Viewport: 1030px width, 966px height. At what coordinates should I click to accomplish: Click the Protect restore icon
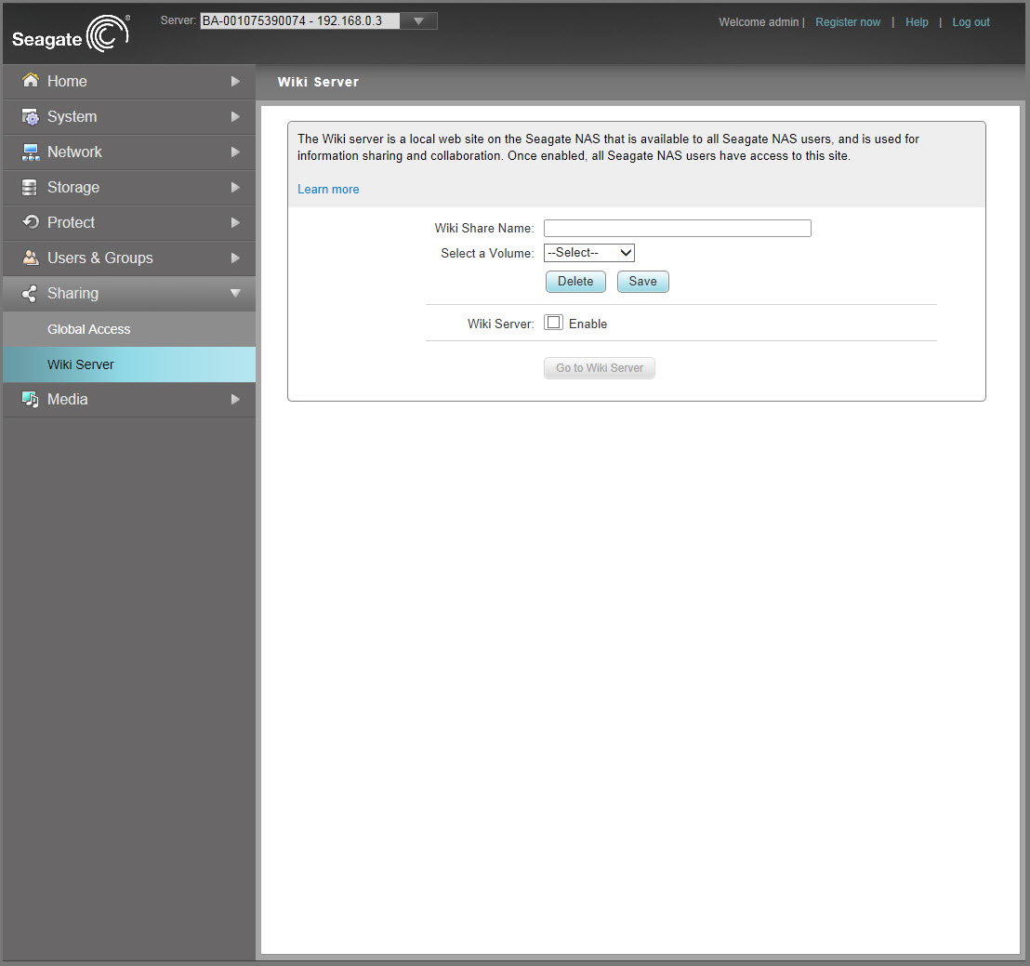pos(31,222)
